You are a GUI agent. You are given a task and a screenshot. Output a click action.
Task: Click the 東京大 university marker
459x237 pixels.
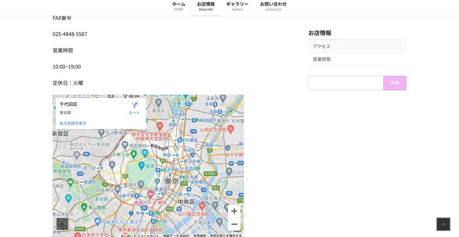pyautogui.click(x=159, y=102)
